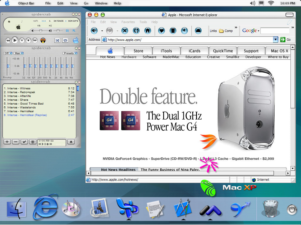Viewport: 301px width, 225px height.
Task: Click the Back arrow in Internet Explorer
Action: (94, 30)
